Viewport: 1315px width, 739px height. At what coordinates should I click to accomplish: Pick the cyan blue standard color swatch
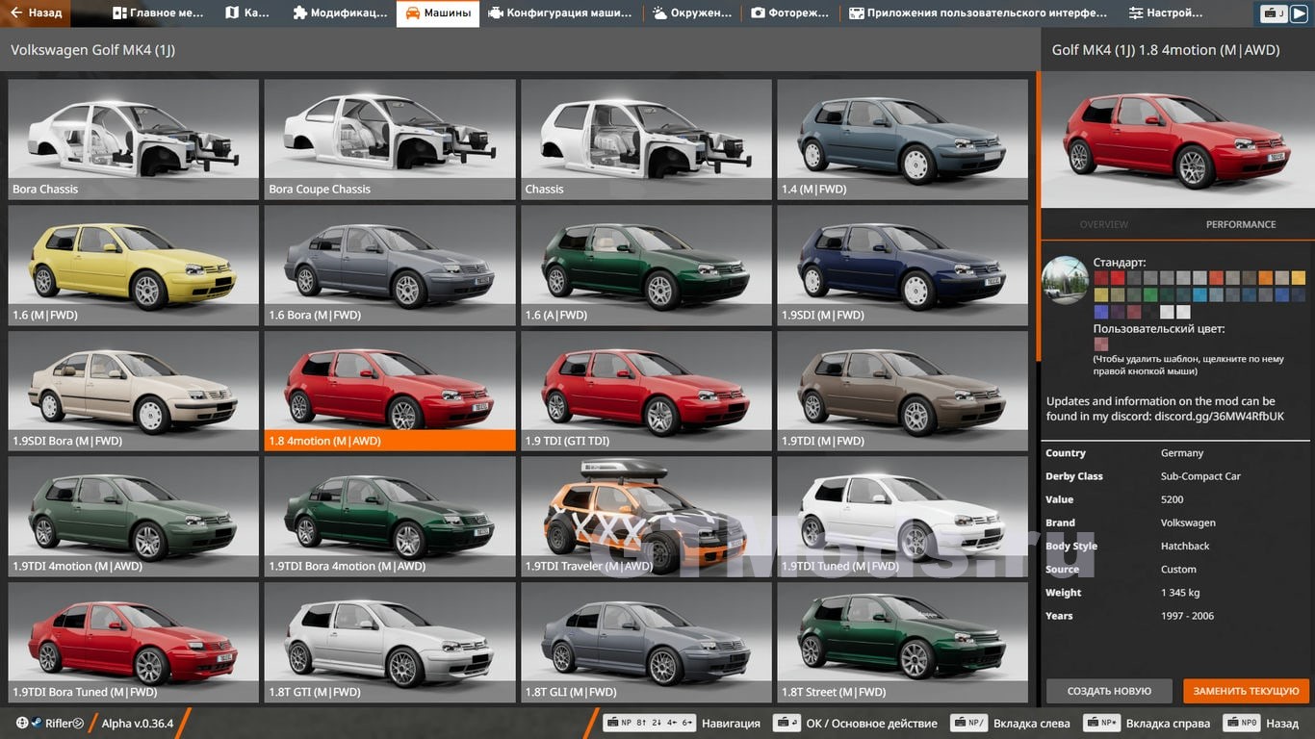(x=1200, y=294)
